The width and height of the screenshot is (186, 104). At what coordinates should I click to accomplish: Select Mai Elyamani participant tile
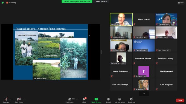point(166,71)
